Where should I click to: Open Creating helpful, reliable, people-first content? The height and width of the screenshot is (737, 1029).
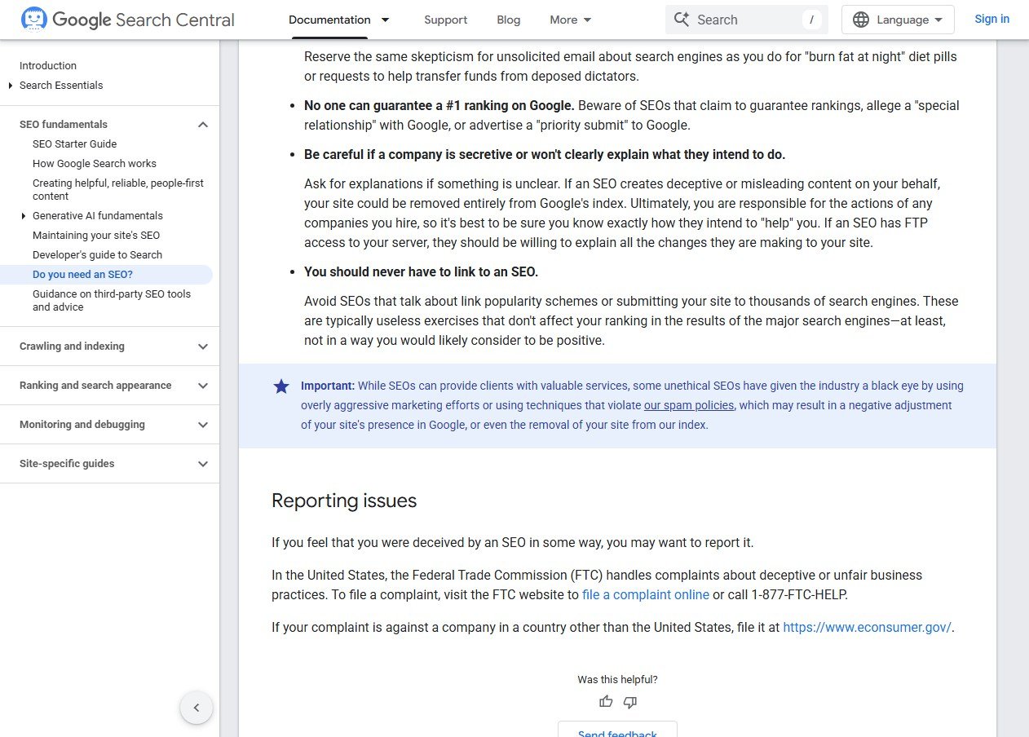tap(118, 189)
